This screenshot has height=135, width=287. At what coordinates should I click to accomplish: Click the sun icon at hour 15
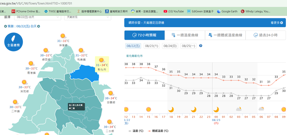(x=148, y=110)
